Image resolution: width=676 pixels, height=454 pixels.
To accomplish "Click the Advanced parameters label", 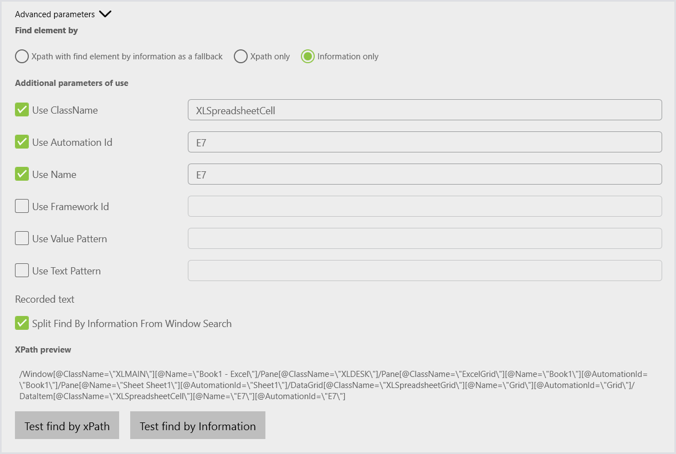I will [x=55, y=14].
